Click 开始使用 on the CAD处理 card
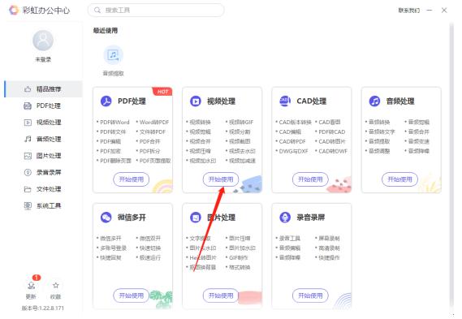The image size is (462, 319). [x=310, y=179]
